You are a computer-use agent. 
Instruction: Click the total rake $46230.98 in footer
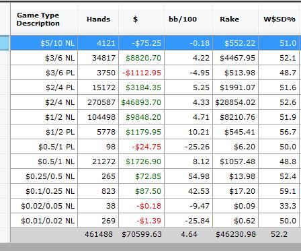236,234
